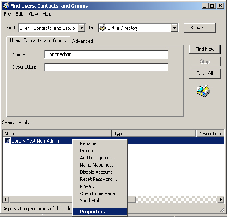Open the Find object type dropdown arrow

82,28
